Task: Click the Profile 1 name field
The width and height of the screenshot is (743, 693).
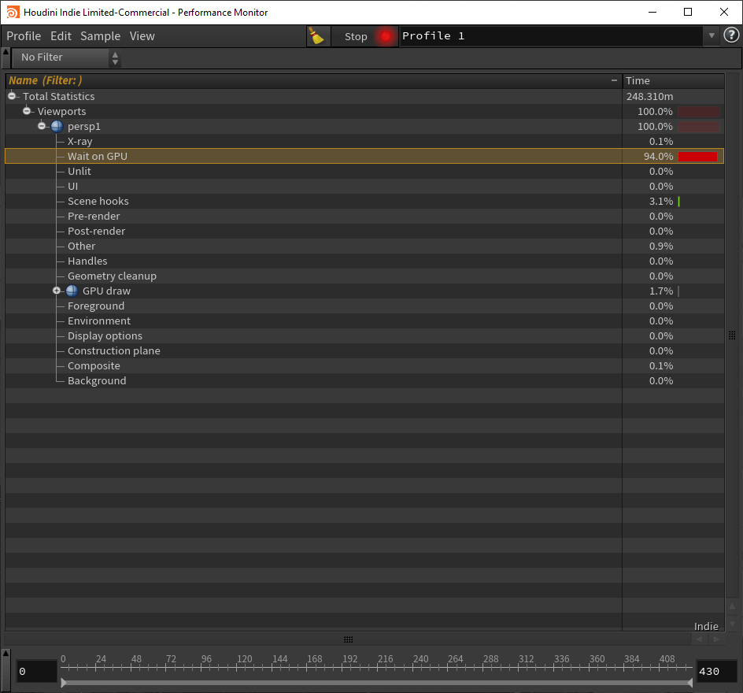Action: [551, 36]
